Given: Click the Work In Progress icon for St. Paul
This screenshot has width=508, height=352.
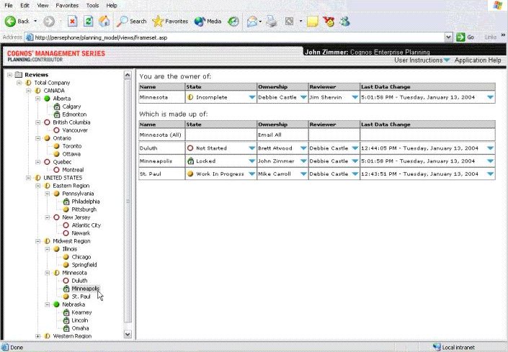Looking at the screenshot, I should (190, 173).
